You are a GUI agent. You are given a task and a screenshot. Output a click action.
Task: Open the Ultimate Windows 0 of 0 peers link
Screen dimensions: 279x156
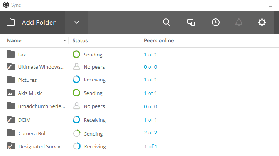pyautogui.click(x=150, y=67)
